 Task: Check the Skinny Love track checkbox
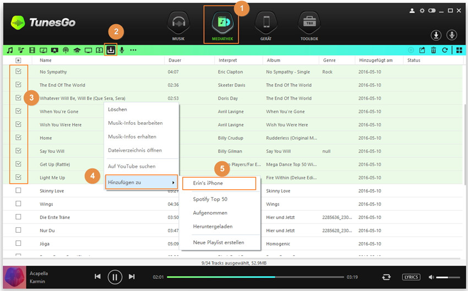(x=18, y=190)
